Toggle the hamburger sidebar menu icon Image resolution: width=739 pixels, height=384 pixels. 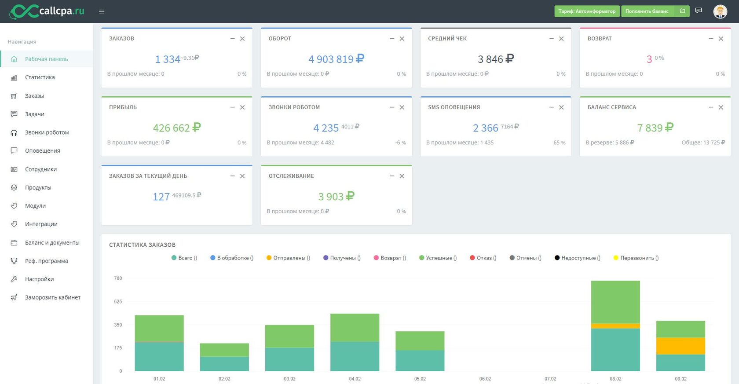(102, 11)
